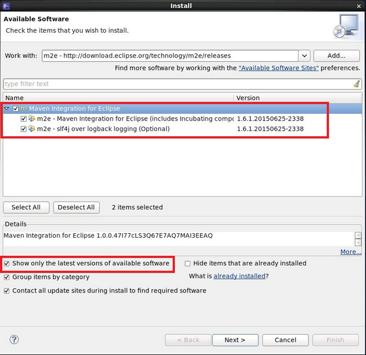Click the Maven Integration for Eclipse category icon
The width and height of the screenshot is (366, 355).
[x=24, y=108]
